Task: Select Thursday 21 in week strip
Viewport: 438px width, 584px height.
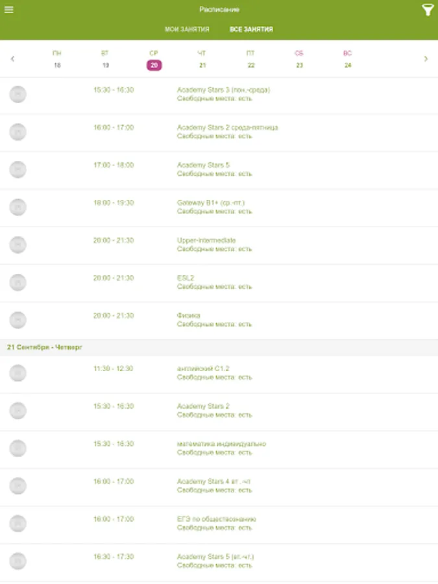Action: click(x=202, y=59)
